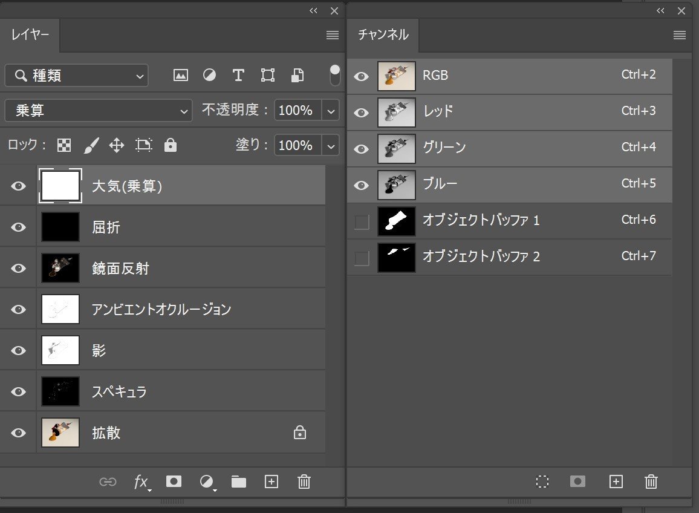Hide the 鏡面反射 layer
Screen dimensions: 699x513
point(18,268)
